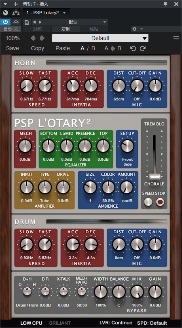Toggle the plugin power bypass button
This screenshot has width=182, height=328.
[5, 22]
